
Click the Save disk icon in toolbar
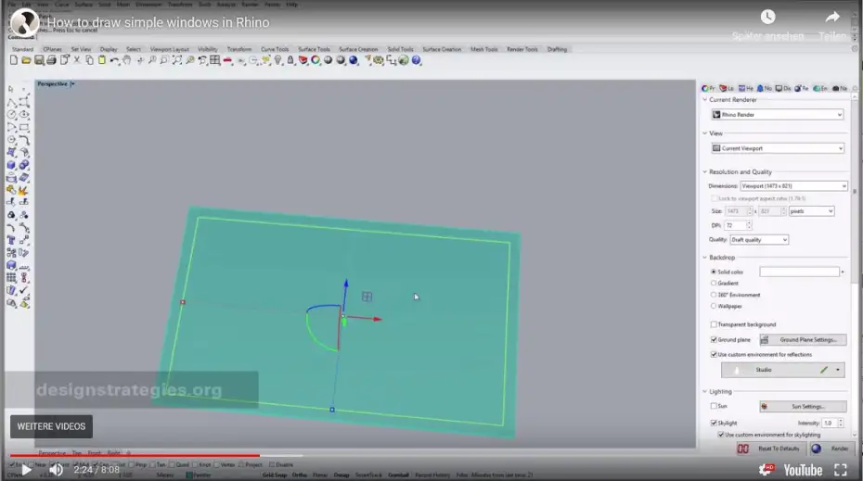39,60
